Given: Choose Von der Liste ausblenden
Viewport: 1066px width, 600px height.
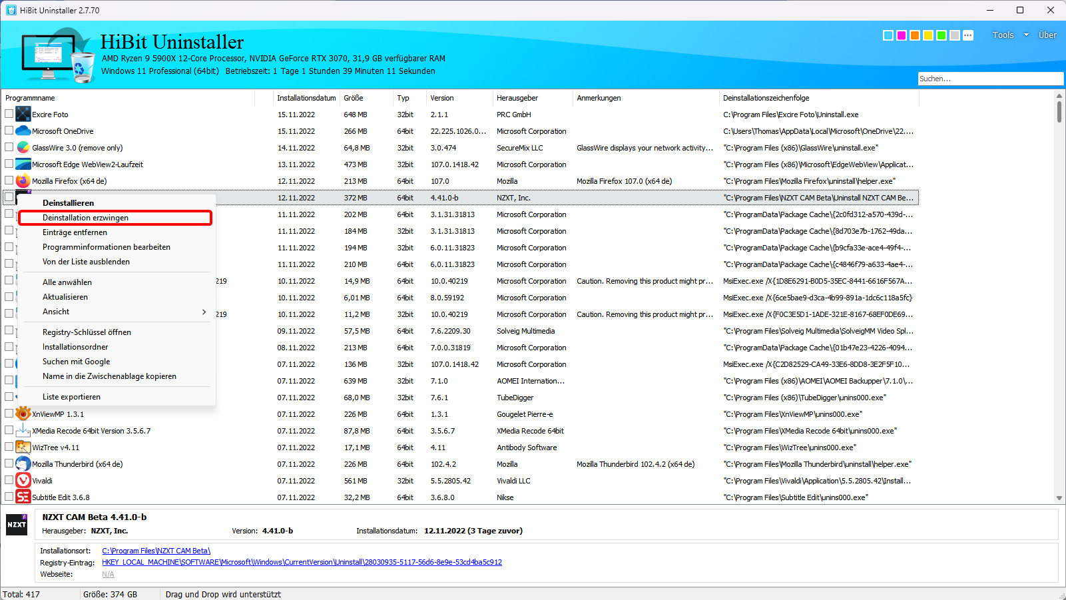Looking at the screenshot, I should pyautogui.click(x=116, y=262).
